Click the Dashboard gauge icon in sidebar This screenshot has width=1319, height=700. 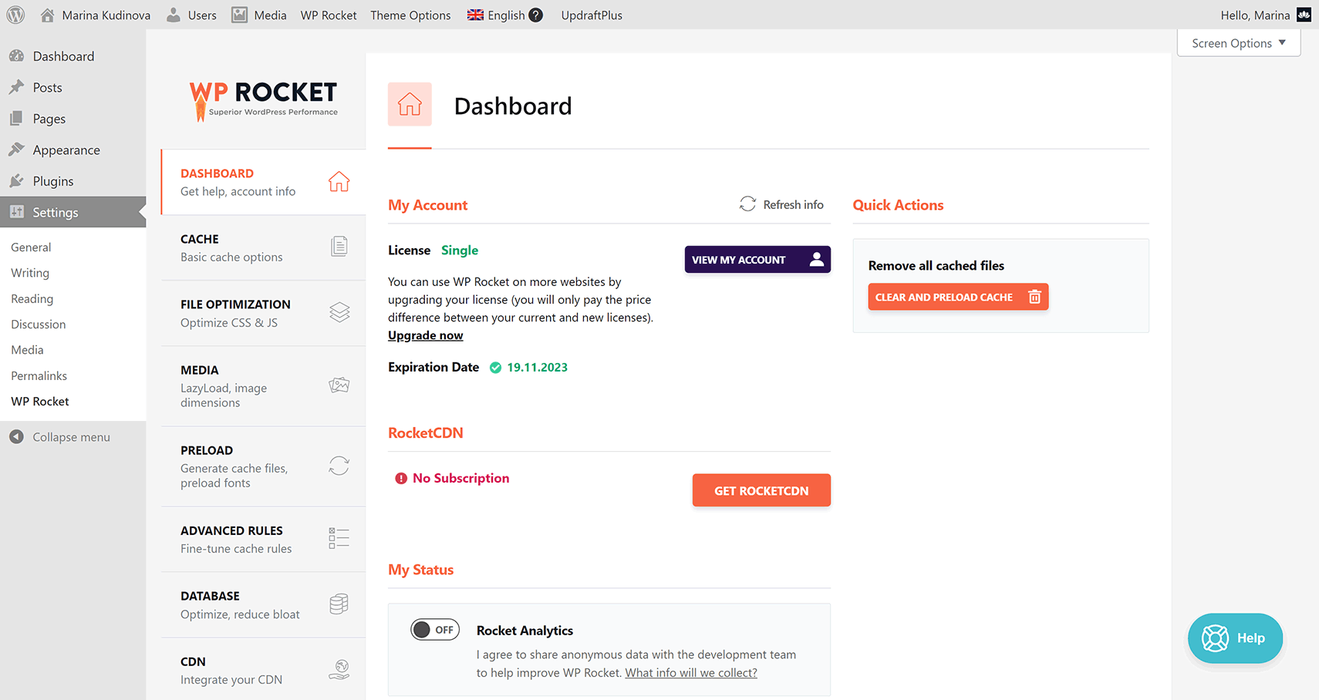(x=16, y=56)
